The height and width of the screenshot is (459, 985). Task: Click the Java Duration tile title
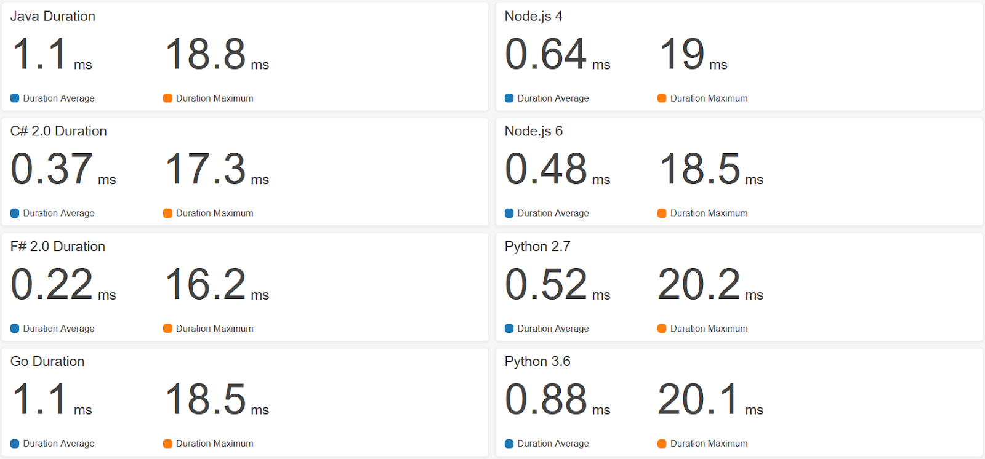pos(53,17)
